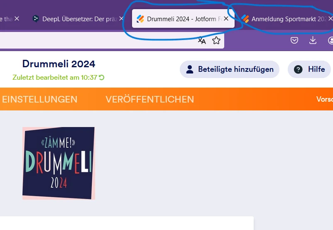Screen dimensions: 333x230
Task: Open the Pocket save icon
Action: click(294, 40)
